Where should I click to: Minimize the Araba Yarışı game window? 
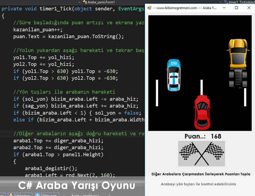(x=224, y=7)
